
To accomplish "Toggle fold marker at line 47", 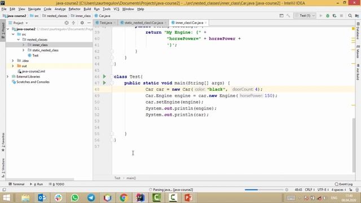I will (112, 83).
